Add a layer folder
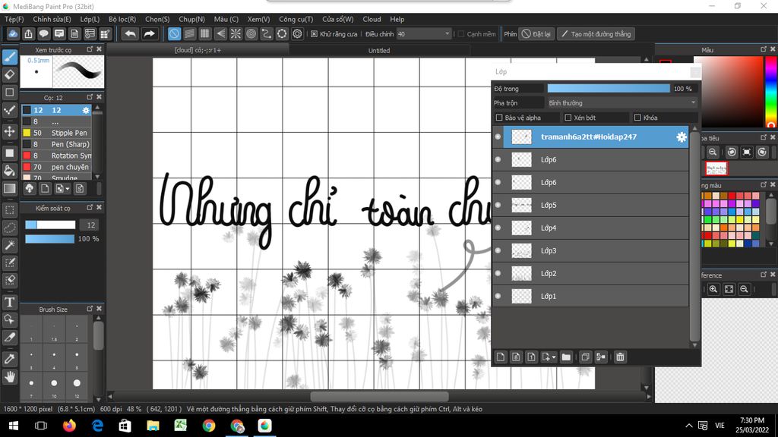Viewport: 778px width, 437px height. (x=566, y=357)
